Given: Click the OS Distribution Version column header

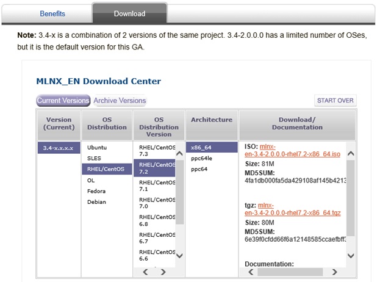Looking at the screenshot, I should 159,125.
